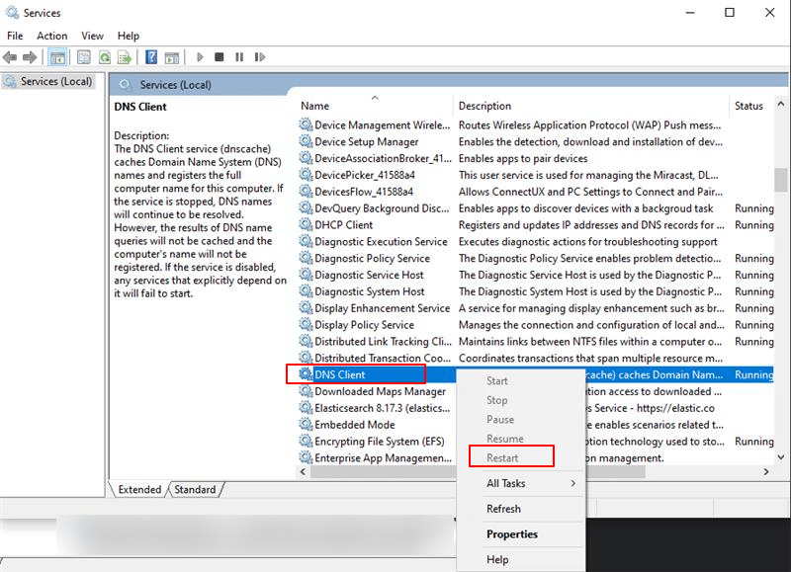This screenshot has width=791, height=572.
Task: Select Distributed Link Tracking Client row
Action: (535, 341)
